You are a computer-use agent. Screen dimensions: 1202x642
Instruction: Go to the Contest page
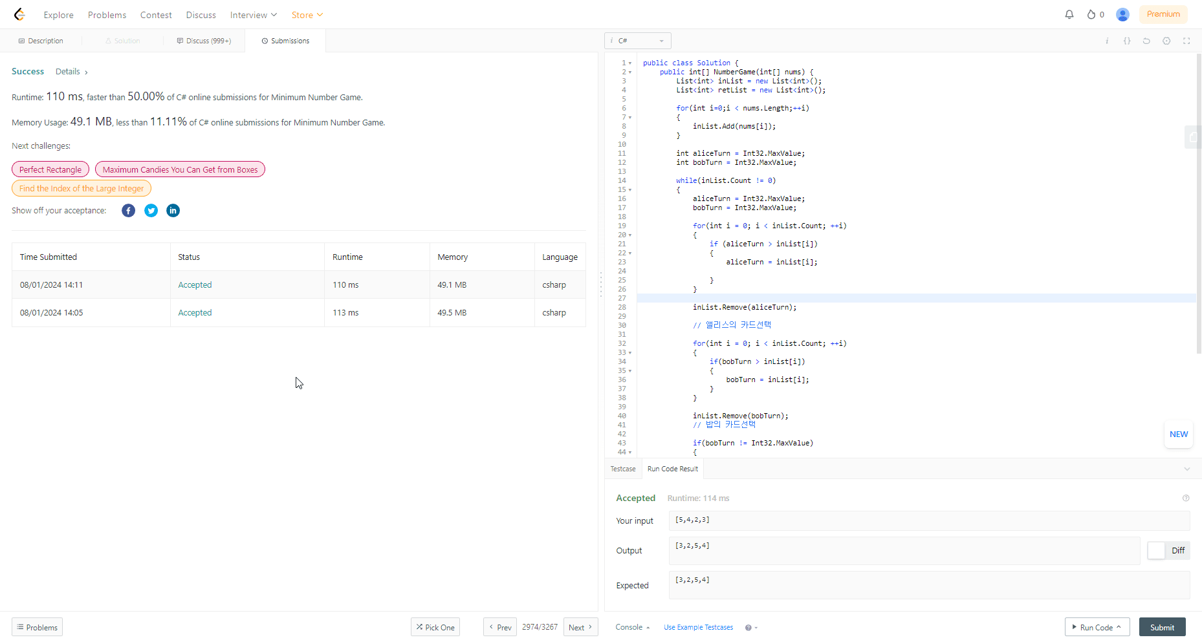pyautogui.click(x=157, y=15)
